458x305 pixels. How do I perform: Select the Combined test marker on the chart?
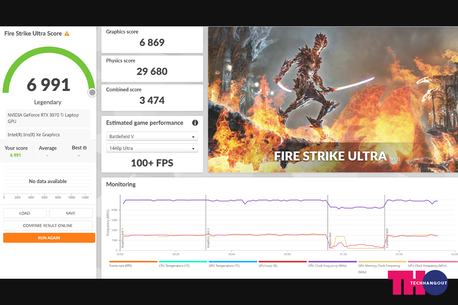[x=387, y=238]
